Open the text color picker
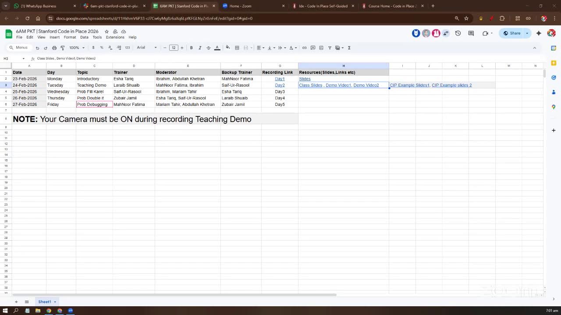Viewport: 561px width, 315px height. pyautogui.click(x=217, y=48)
